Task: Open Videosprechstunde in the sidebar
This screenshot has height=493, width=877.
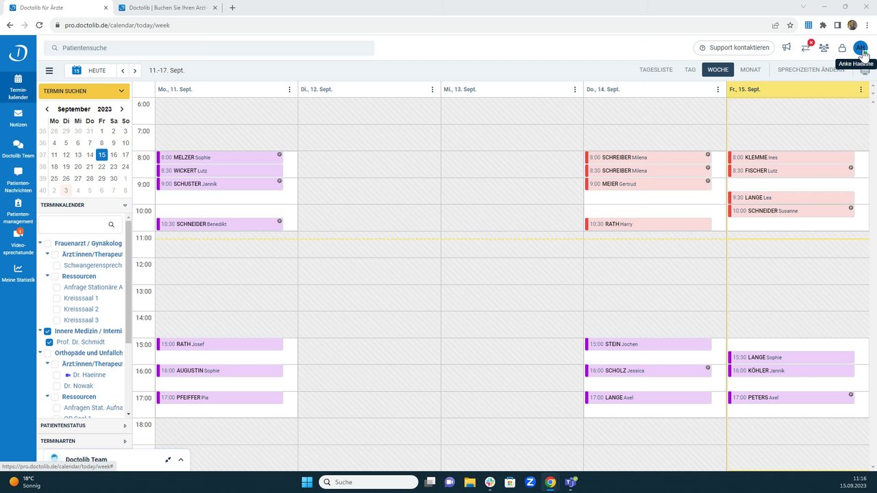Action: (18, 242)
